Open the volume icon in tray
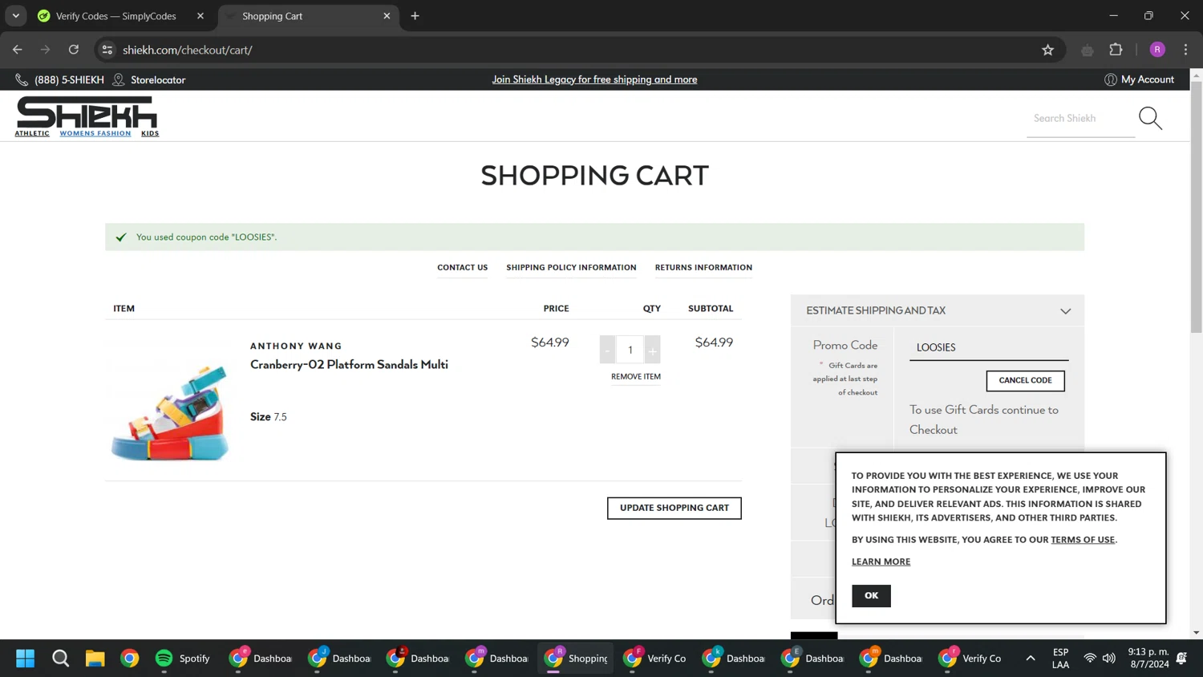The image size is (1203, 677). [x=1109, y=659]
